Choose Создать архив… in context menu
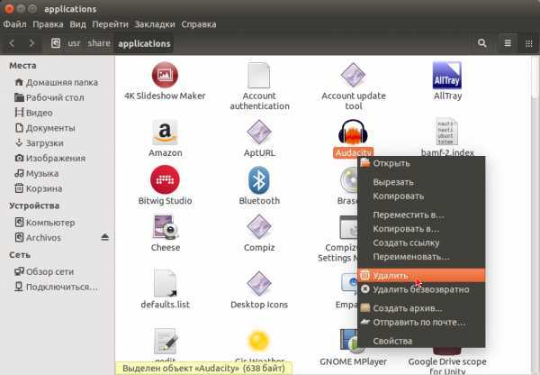The height and width of the screenshot is (375, 540). tap(421, 308)
